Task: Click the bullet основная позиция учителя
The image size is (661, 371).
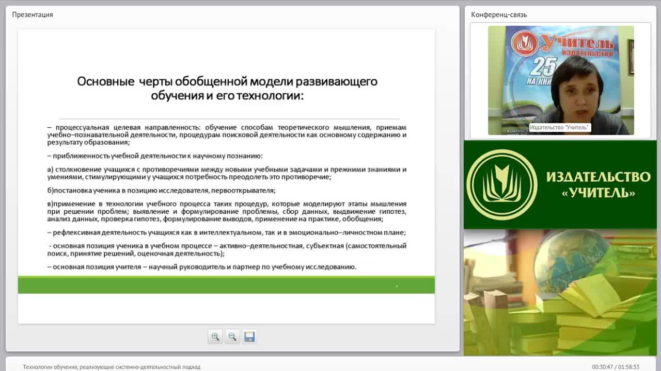Action: point(202,267)
